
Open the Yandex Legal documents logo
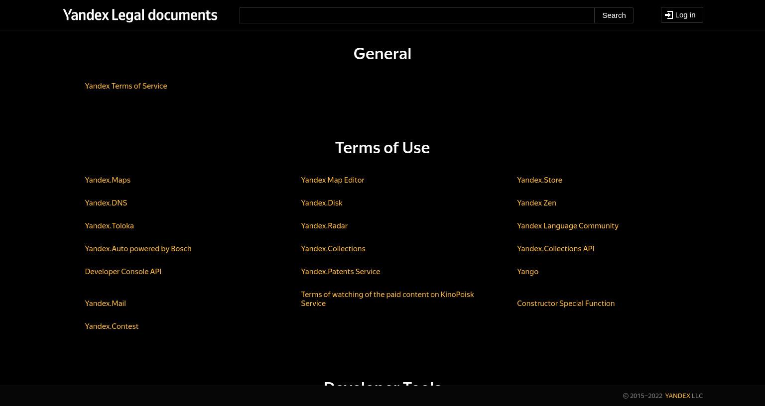140,15
